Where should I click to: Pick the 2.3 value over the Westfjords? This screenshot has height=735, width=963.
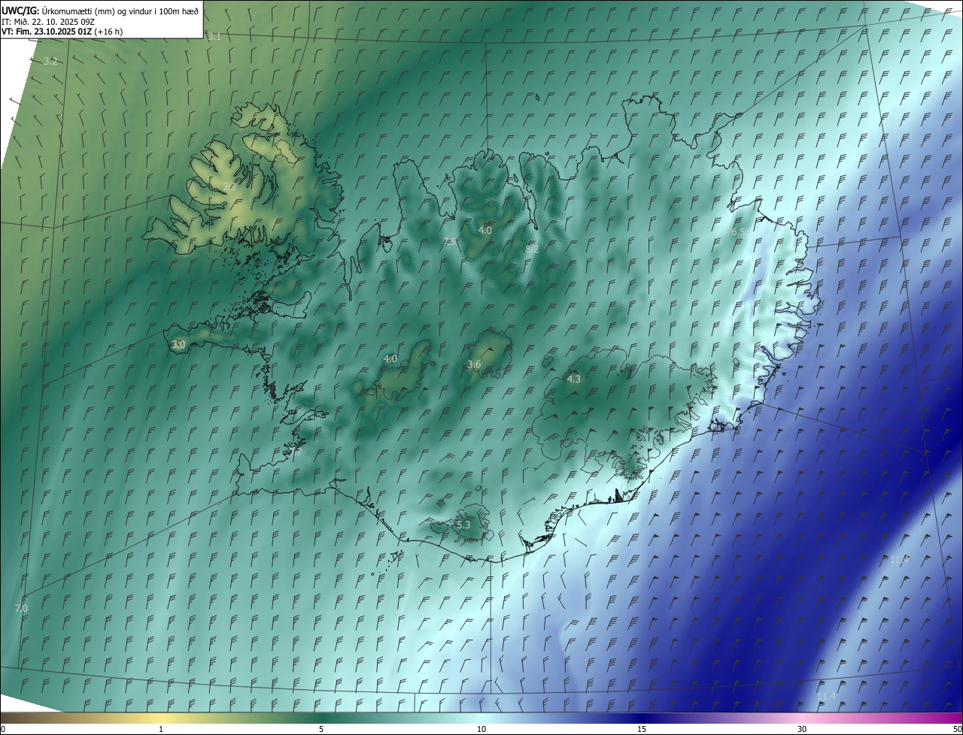(x=229, y=186)
